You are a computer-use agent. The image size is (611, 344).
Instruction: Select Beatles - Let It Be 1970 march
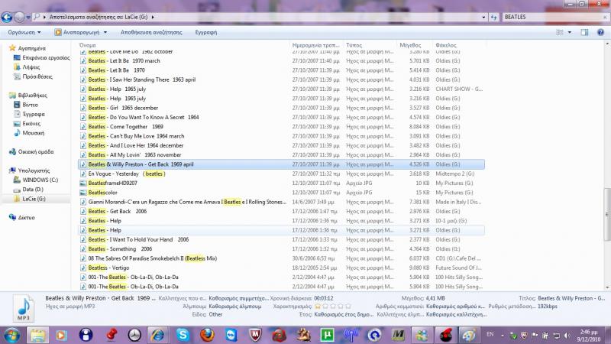[281, 61]
